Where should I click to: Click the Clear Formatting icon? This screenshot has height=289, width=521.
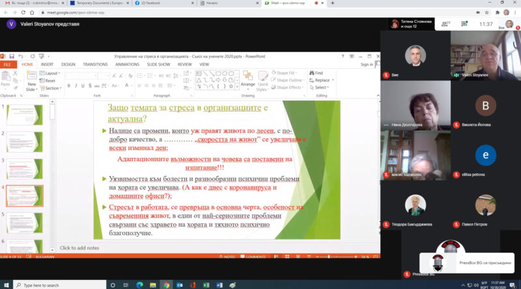pos(130,75)
